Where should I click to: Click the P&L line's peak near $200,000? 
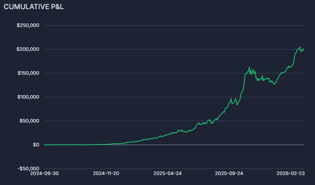click(299, 47)
